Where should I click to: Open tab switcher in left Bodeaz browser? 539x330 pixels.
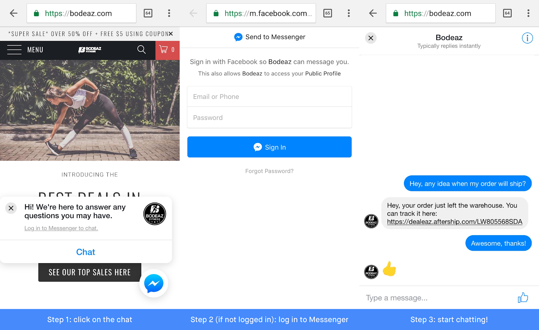coord(148,13)
